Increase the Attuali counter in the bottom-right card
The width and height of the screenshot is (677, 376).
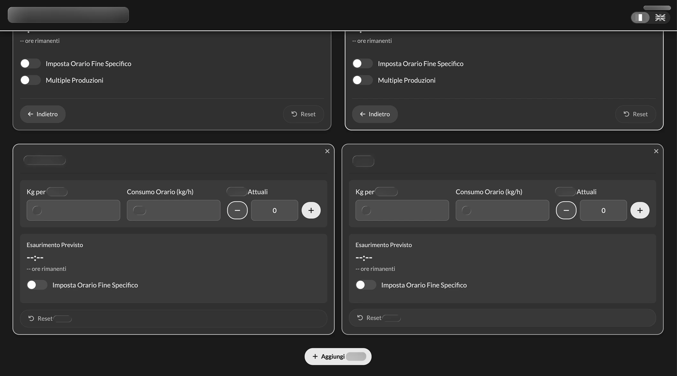click(640, 210)
